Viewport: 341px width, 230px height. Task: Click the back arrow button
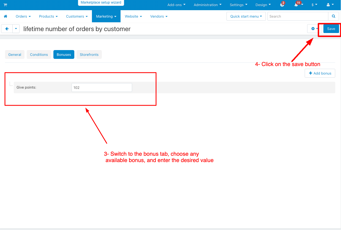(x=7, y=29)
